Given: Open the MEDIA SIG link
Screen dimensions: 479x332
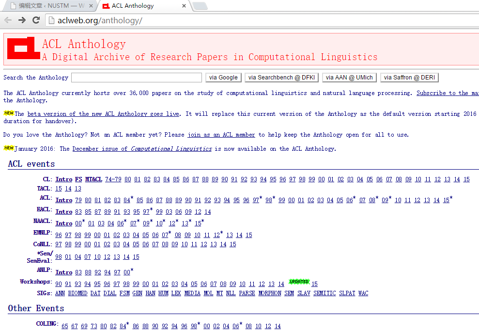Looking at the screenshot, I should pos(192,293).
